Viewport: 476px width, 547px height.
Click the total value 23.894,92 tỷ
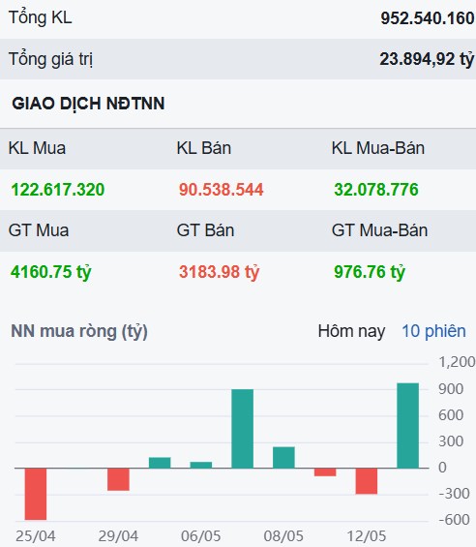pos(427,59)
